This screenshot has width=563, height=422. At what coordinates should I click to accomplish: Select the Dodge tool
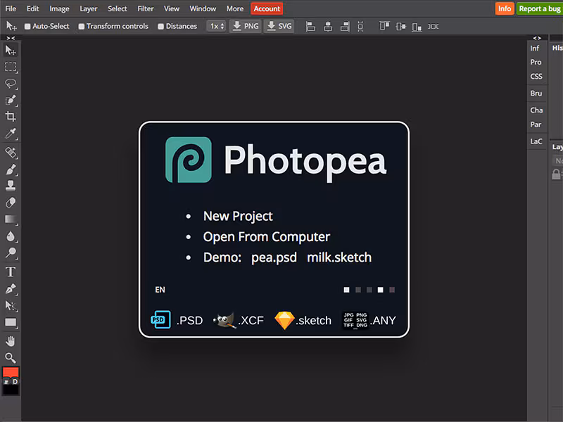pos(11,253)
